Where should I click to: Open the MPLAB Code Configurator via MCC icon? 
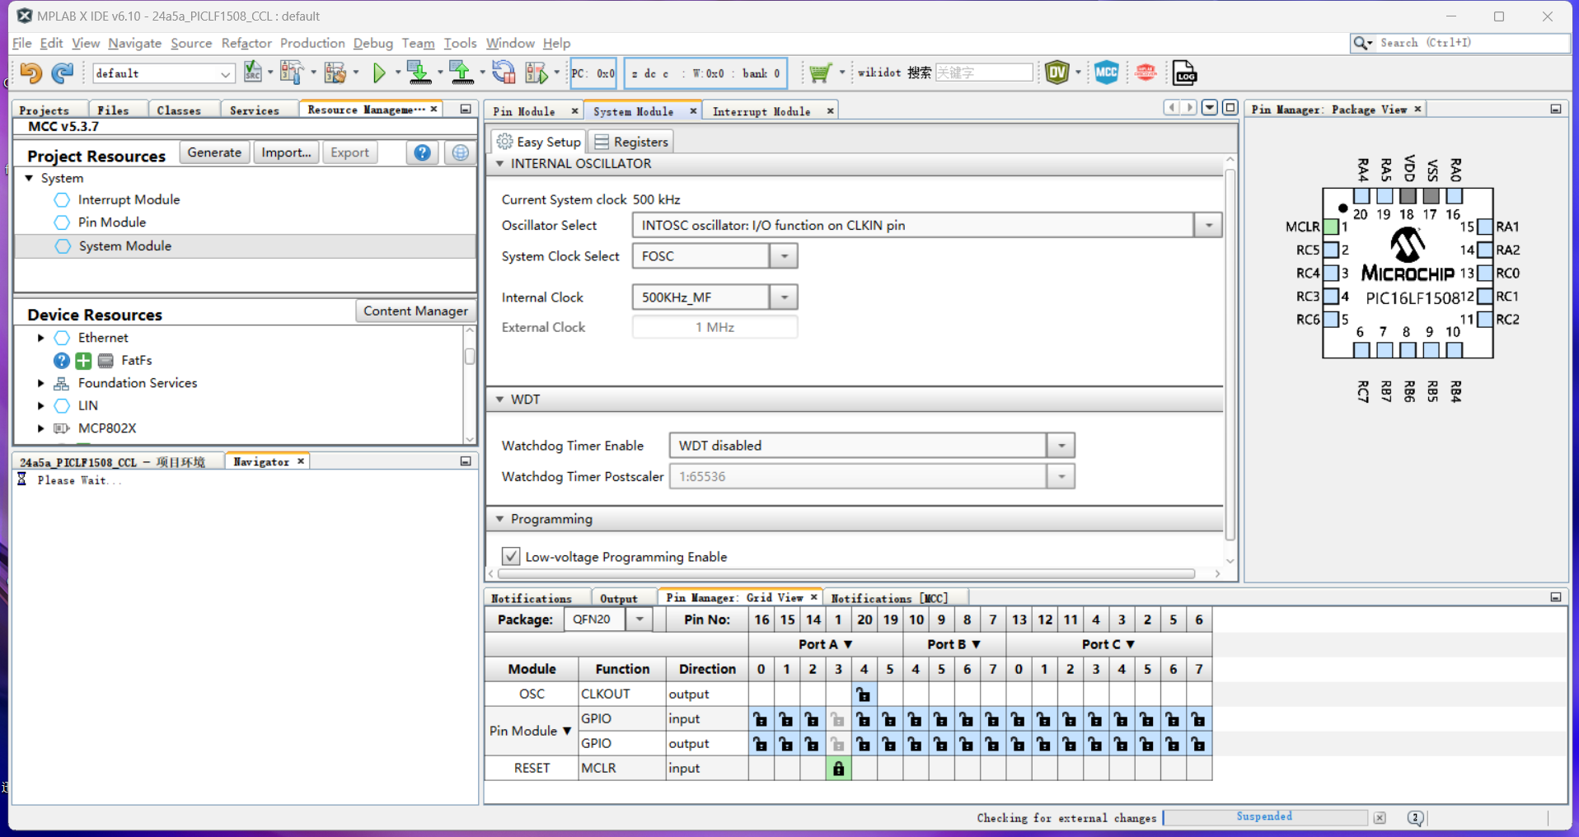1107,72
